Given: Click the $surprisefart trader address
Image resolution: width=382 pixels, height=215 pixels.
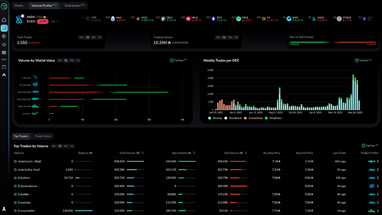Looking at the screenshot, I should coord(26,211).
